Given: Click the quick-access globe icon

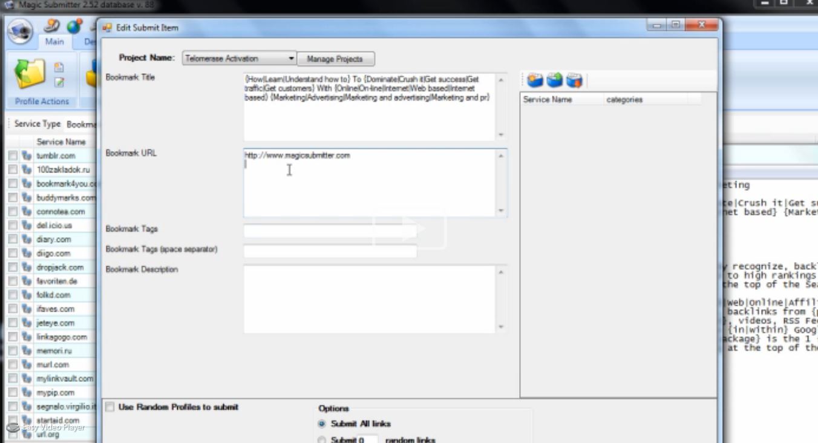Looking at the screenshot, I should pyautogui.click(x=74, y=26).
